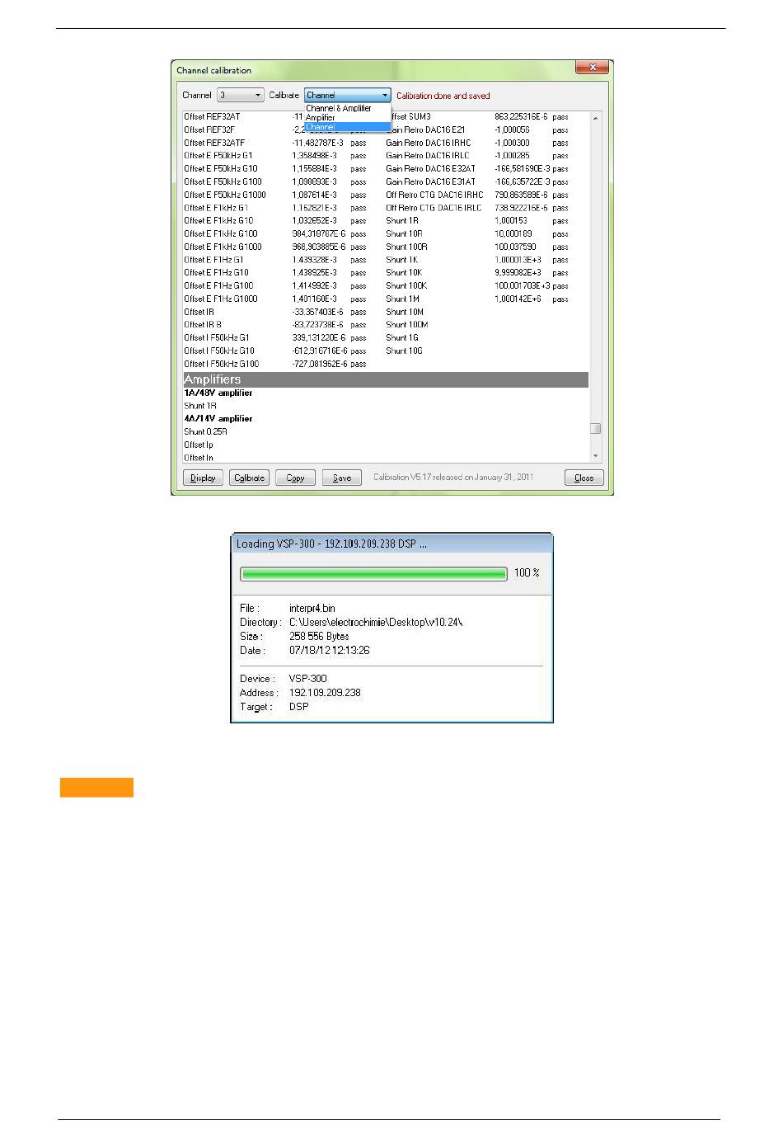This screenshot has width=783, height=1144.
Task: Click the address value '192.109.209.238'
Action: tap(325, 694)
